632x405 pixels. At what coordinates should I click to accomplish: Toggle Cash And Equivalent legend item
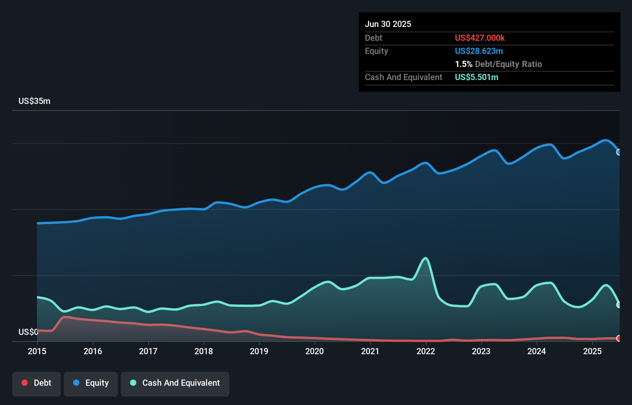pyautogui.click(x=175, y=383)
